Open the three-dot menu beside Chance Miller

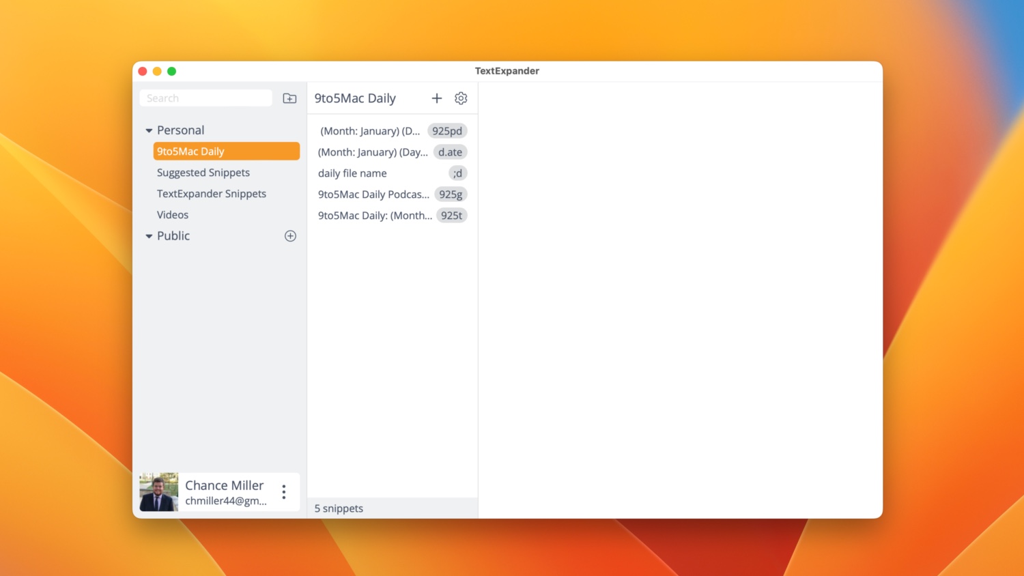coord(283,491)
